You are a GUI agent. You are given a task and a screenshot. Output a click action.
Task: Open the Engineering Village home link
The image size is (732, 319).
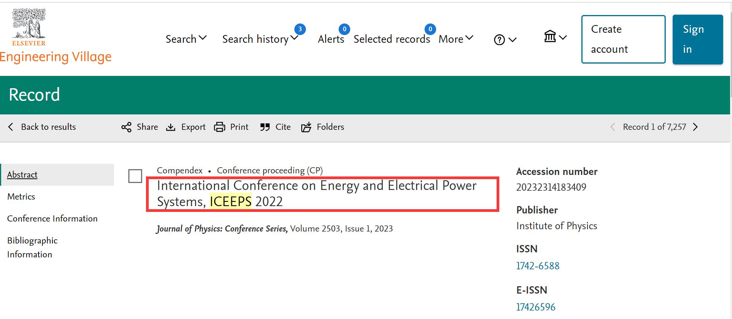click(x=55, y=57)
